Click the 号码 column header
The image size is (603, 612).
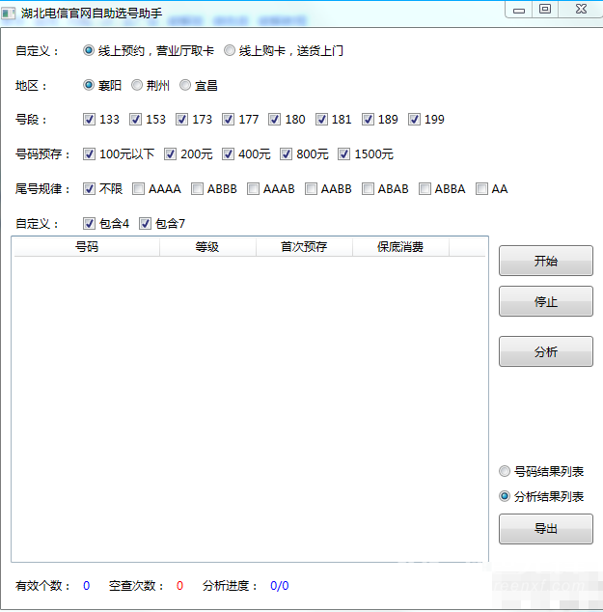[87, 247]
